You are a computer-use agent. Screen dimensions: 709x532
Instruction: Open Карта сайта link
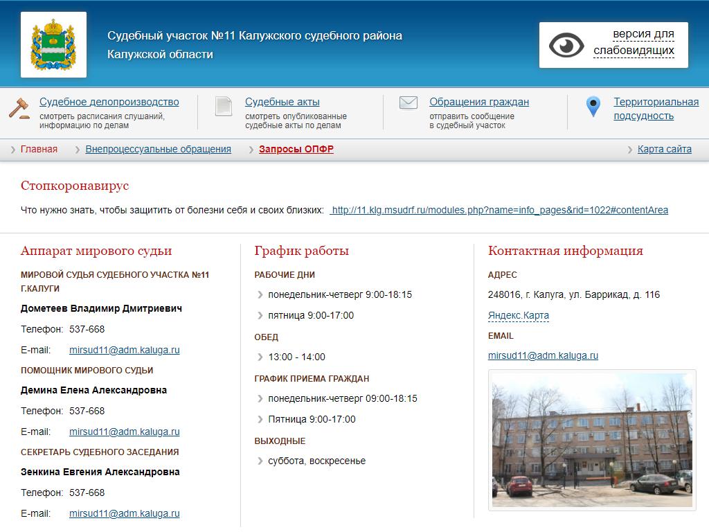coord(664,149)
